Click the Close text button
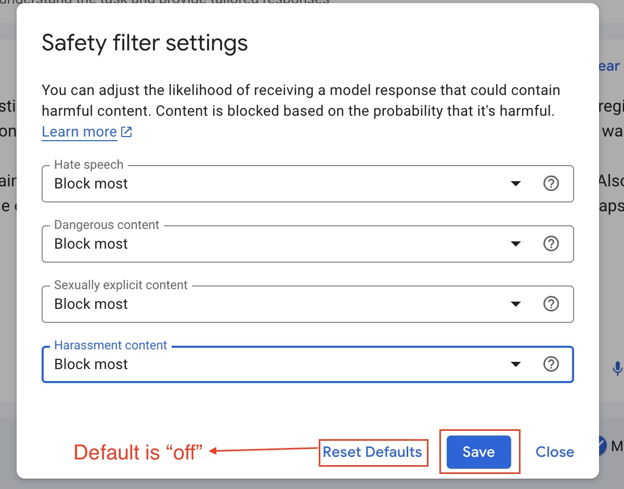 pyautogui.click(x=555, y=452)
